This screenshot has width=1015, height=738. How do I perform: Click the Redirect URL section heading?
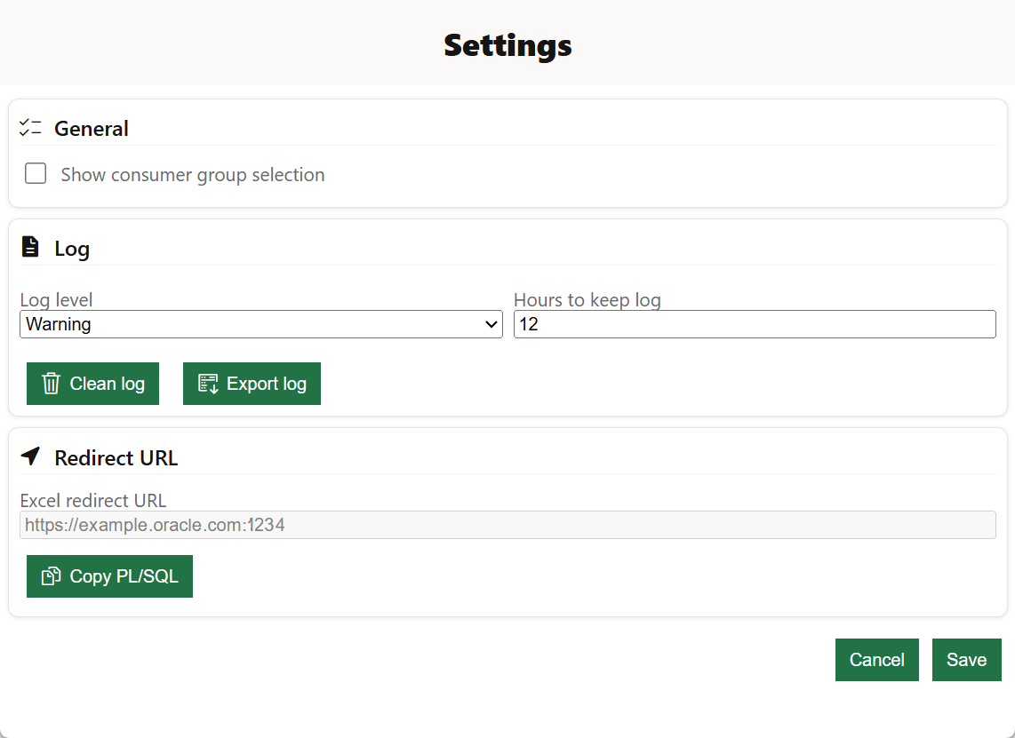click(116, 458)
